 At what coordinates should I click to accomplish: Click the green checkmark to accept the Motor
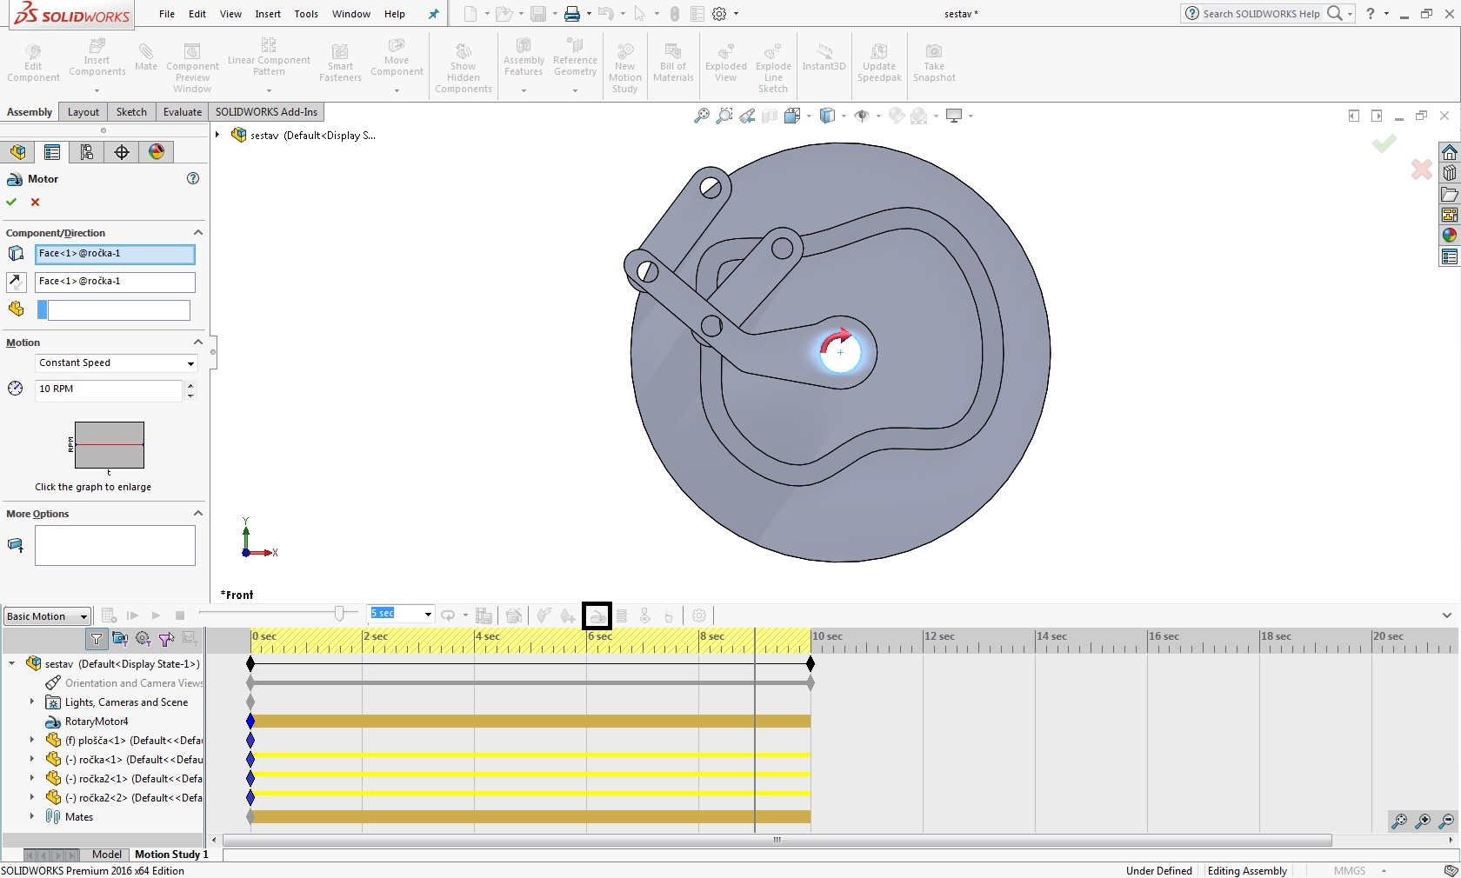(11, 202)
